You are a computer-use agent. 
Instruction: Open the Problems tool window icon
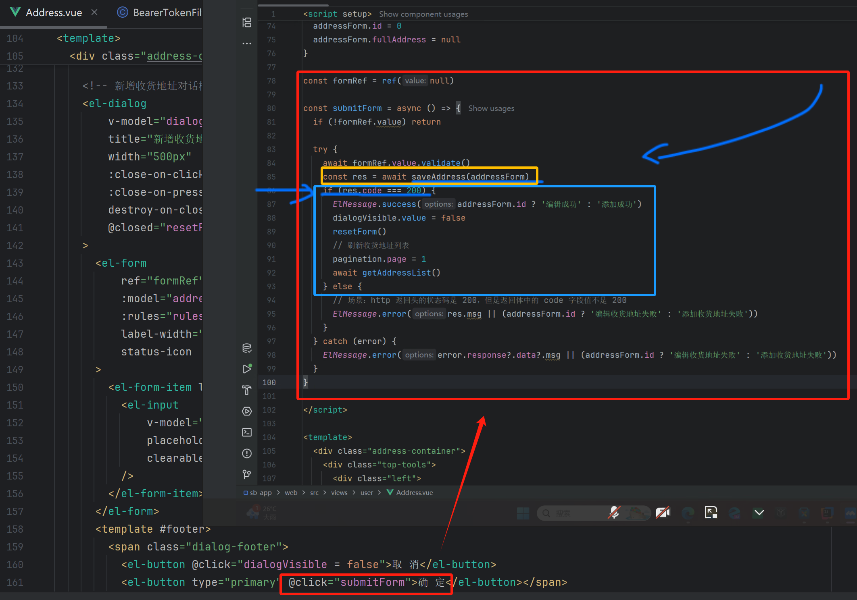click(x=247, y=453)
